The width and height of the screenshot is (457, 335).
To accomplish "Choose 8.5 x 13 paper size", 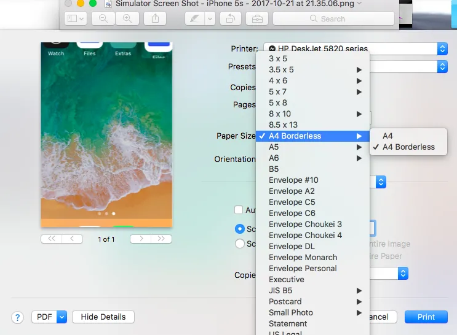I will pyautogui.click(x=312, y=125).
